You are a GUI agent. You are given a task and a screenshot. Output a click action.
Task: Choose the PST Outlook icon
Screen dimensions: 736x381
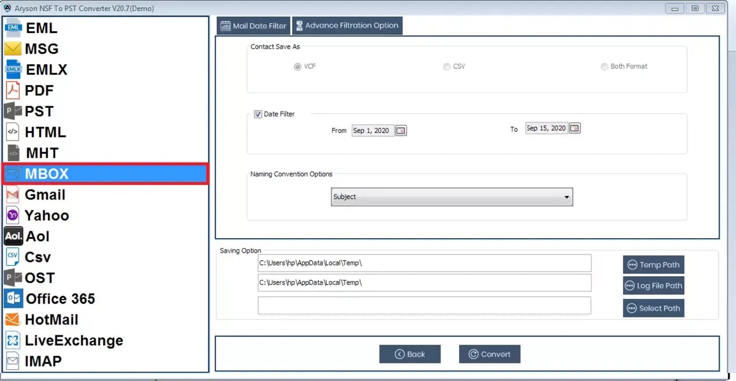pyautogui.click(x=13, y=111)
